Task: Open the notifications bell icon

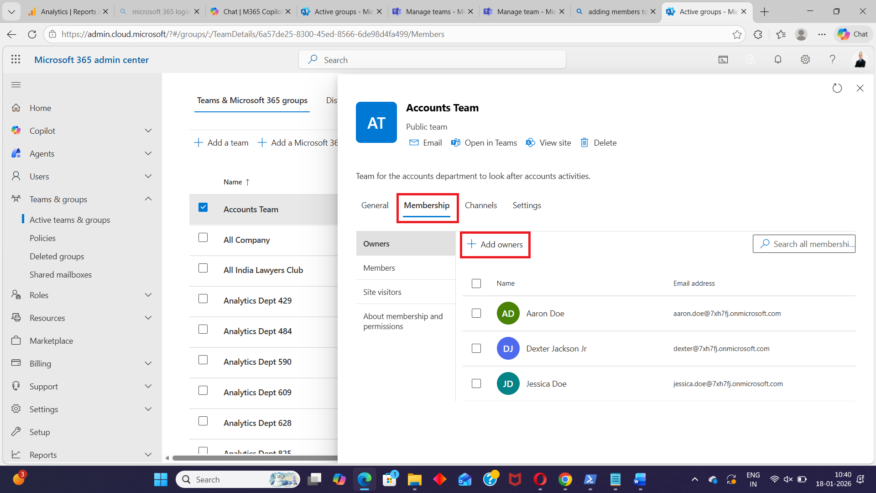Action: click(x=778, y=59)
